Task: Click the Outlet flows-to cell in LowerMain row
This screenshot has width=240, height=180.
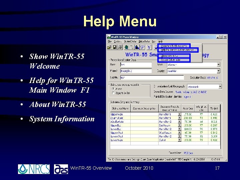Action: 168,140
